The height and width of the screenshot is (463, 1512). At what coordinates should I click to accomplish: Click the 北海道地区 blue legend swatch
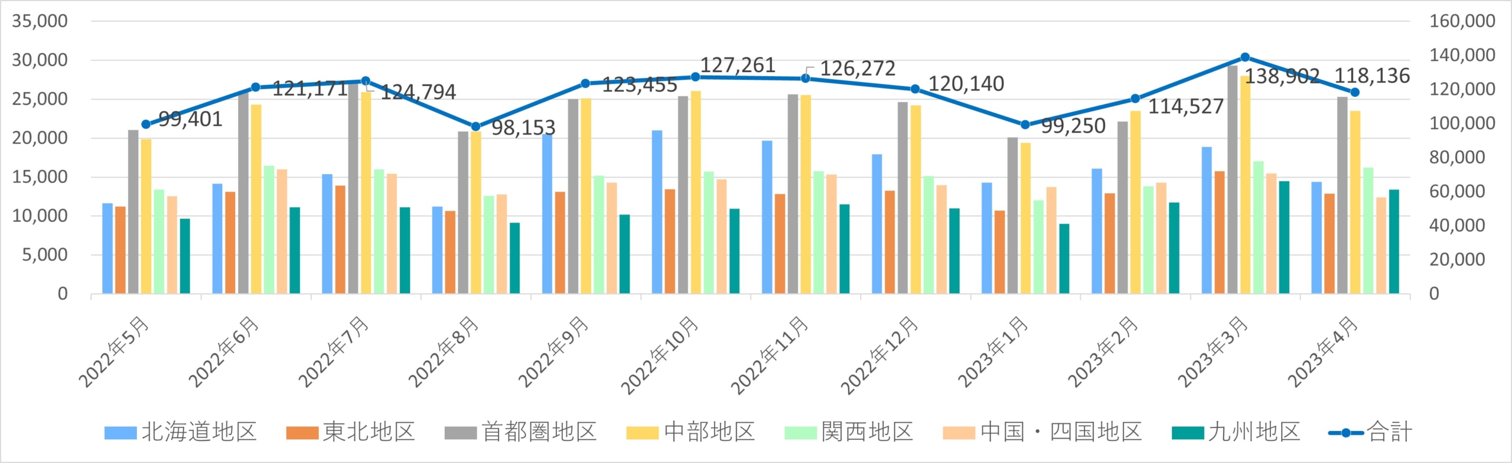pyautogui.click(x=120, y=433)
